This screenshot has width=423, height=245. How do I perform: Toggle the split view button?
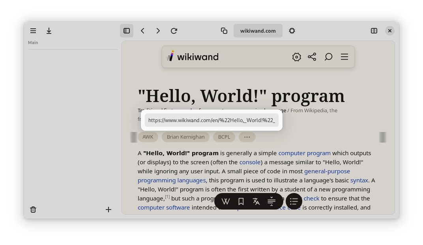click(x=374, y=31)
